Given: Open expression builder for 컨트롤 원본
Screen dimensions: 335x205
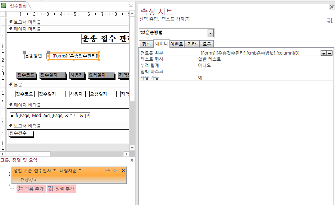Looking at the screenshot, I should pyautogui.click(x=330, y=53).
